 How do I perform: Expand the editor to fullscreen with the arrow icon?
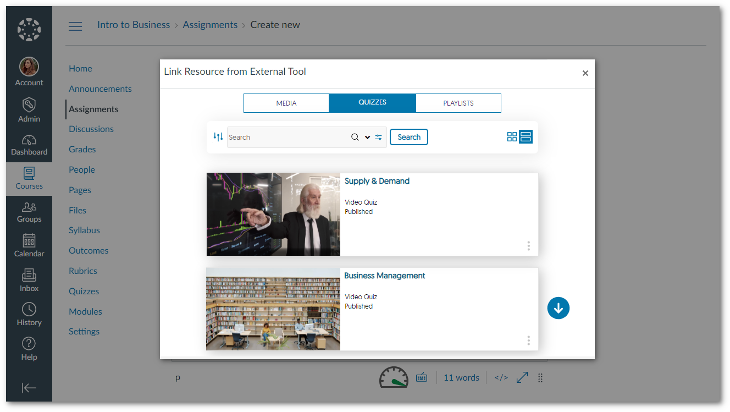tap(522, 377)
